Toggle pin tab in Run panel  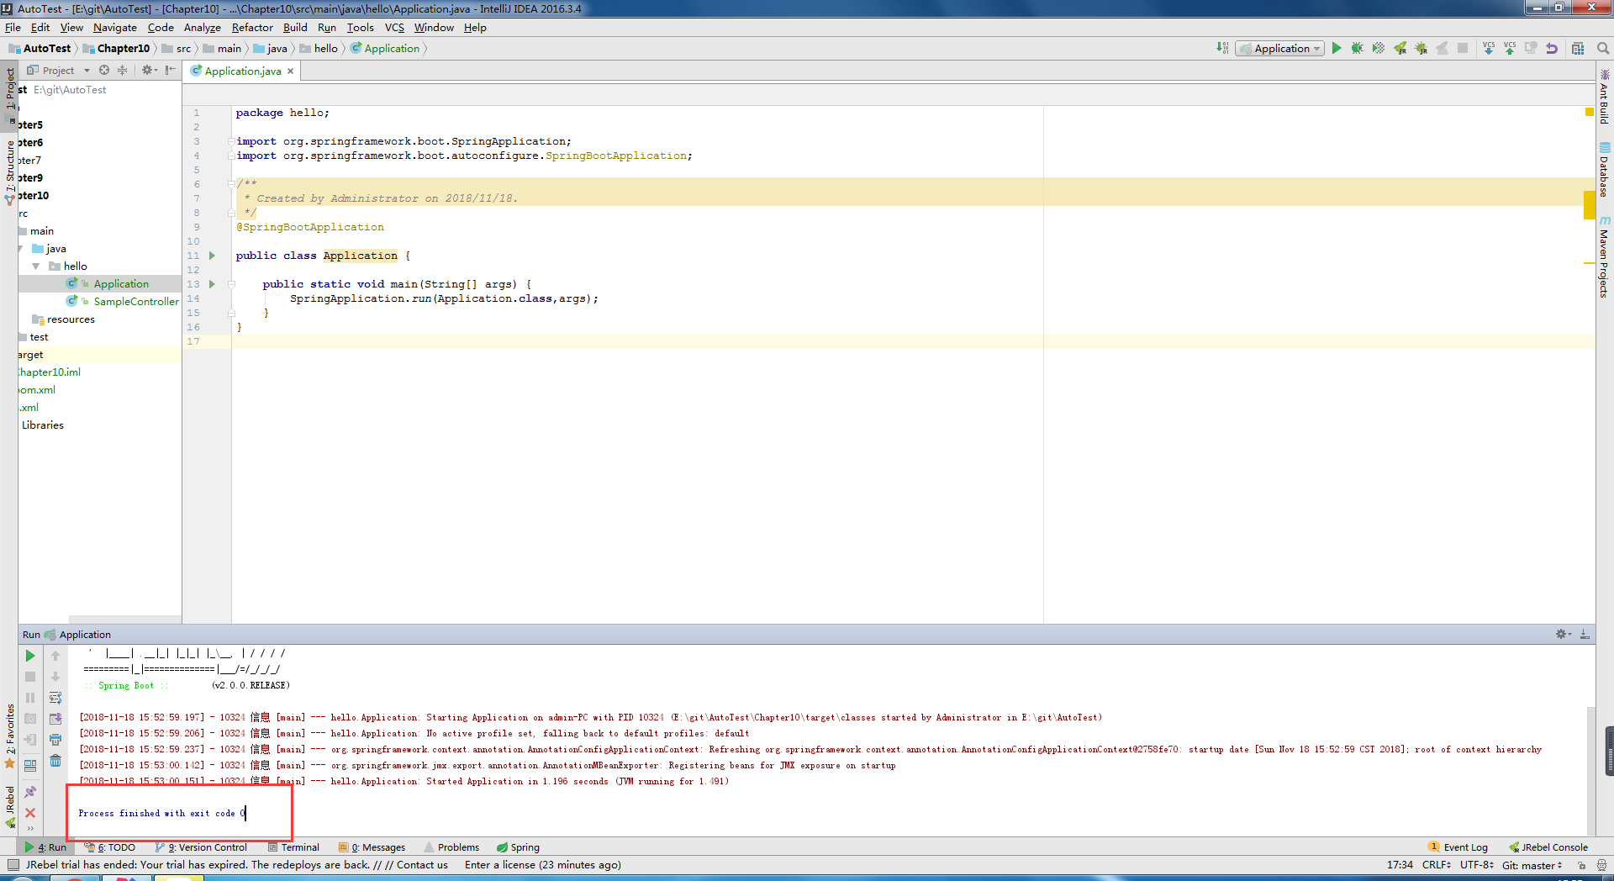click(30, 792)
